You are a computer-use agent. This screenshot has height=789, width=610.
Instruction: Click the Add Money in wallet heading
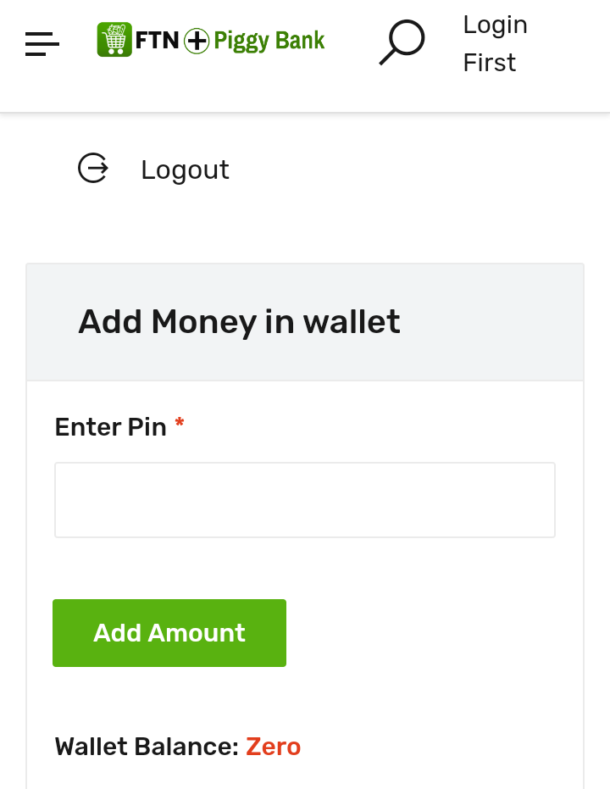coord(239,322)
